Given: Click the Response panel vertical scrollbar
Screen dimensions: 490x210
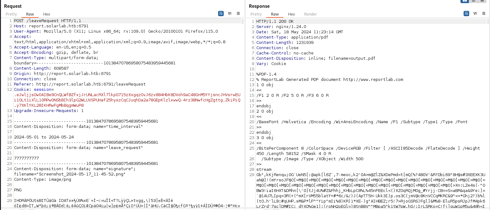Looking at the screenshot, I should 488,21.
